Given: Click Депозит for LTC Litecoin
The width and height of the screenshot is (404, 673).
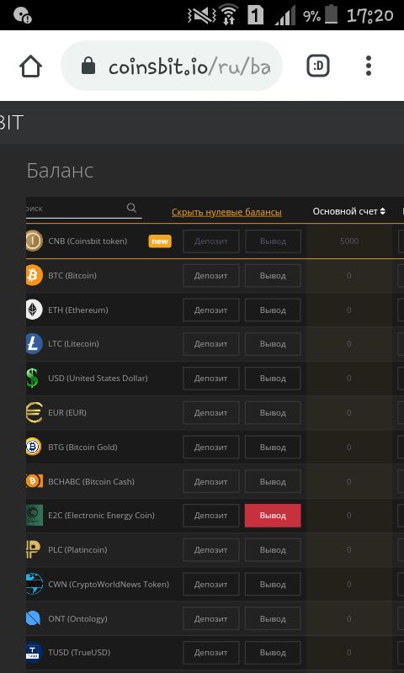Looking at the screenshot, I should 210,344.
